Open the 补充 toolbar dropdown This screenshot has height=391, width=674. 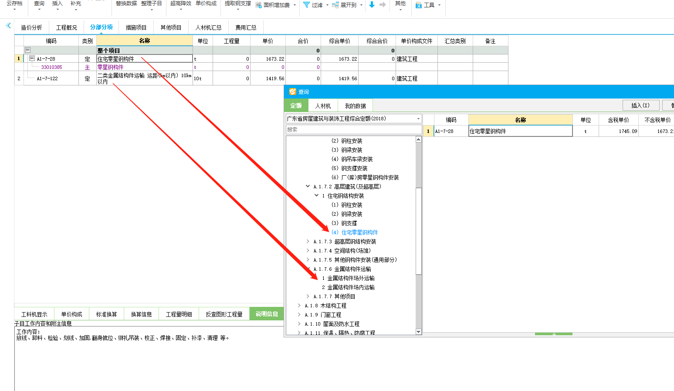pyautogui.click(x=76, y=10)
